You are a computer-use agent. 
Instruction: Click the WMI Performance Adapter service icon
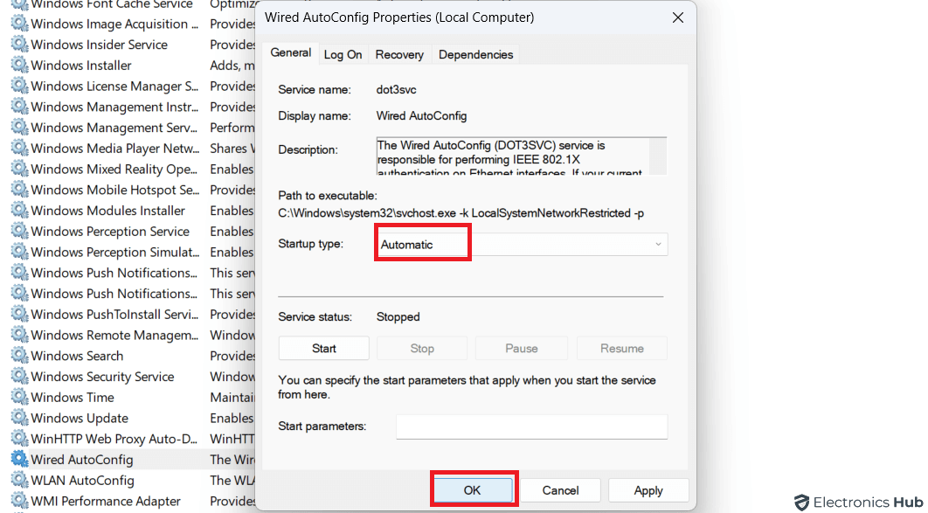pyautogui.click(x=20, y=501)
